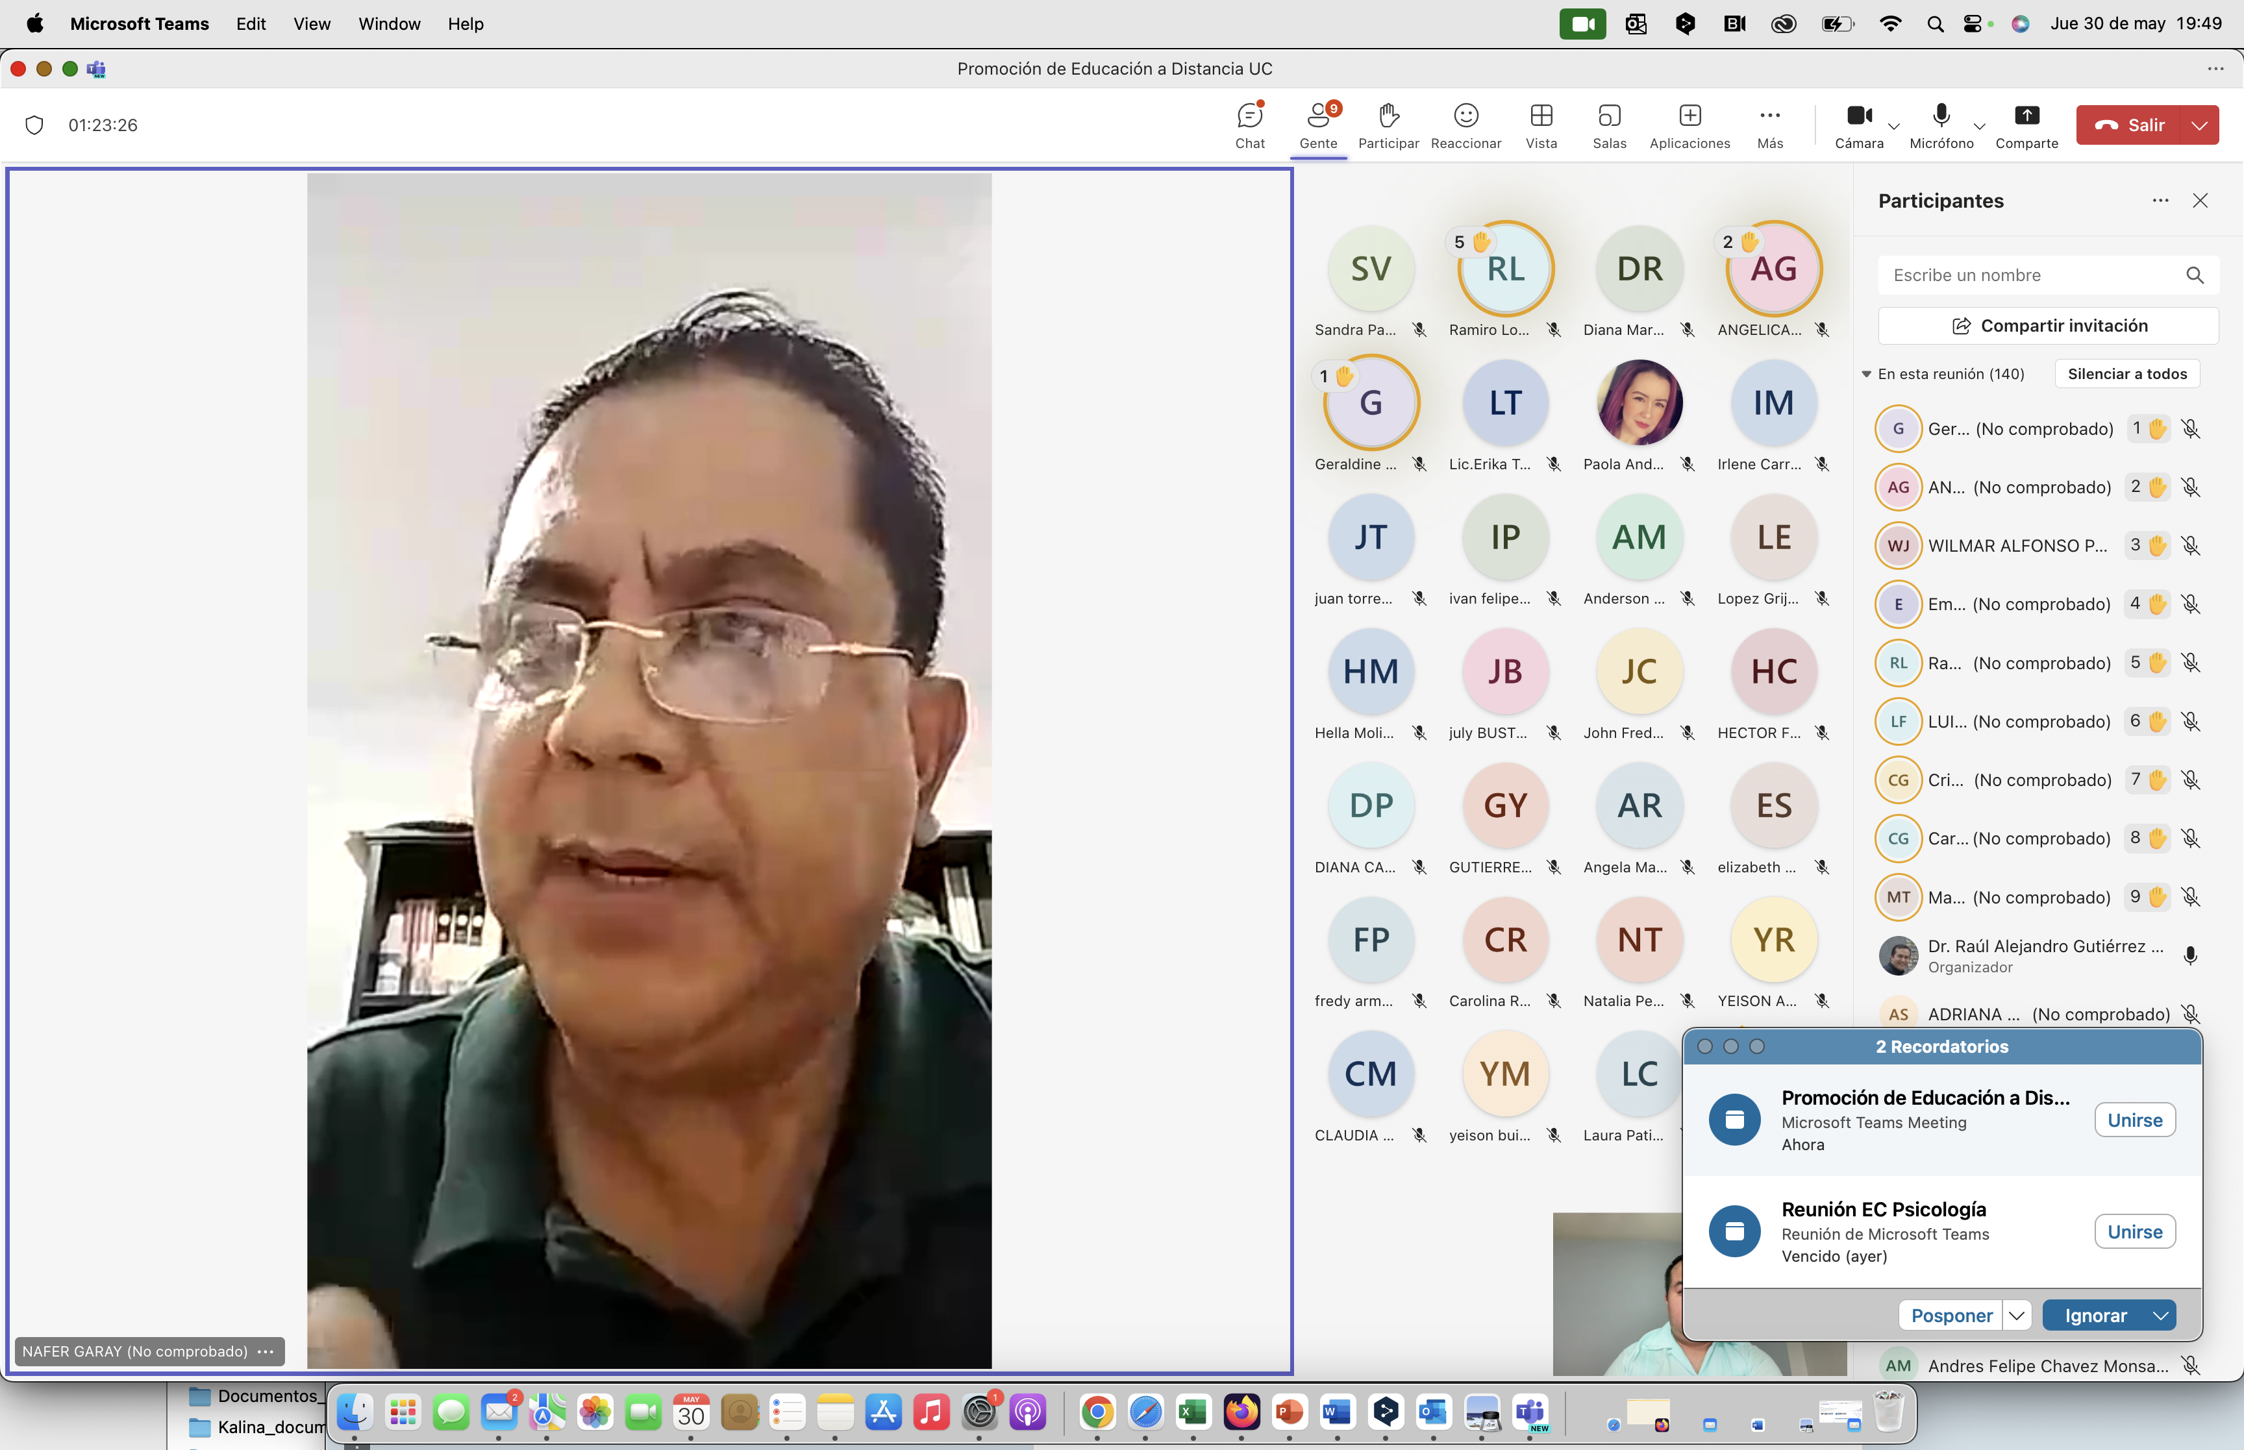
Task: Open the Apple menu
Action: click(35, 23)
